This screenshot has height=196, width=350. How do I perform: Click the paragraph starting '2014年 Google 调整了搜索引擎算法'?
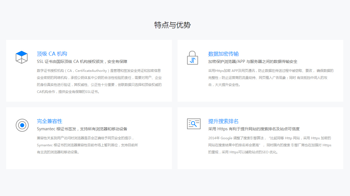(x=270, y=145)
